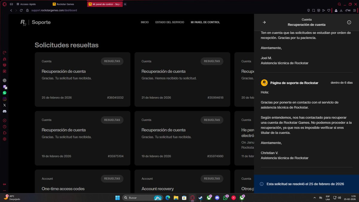359x202 pixels.
Task: Open Steam from the taskbar
Action: [x=201, y=198]
